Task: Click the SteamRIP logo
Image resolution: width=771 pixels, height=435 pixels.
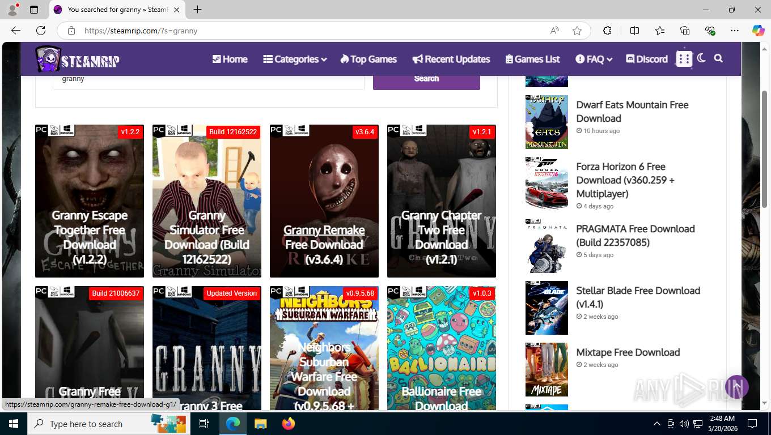Action: point(78,59)
